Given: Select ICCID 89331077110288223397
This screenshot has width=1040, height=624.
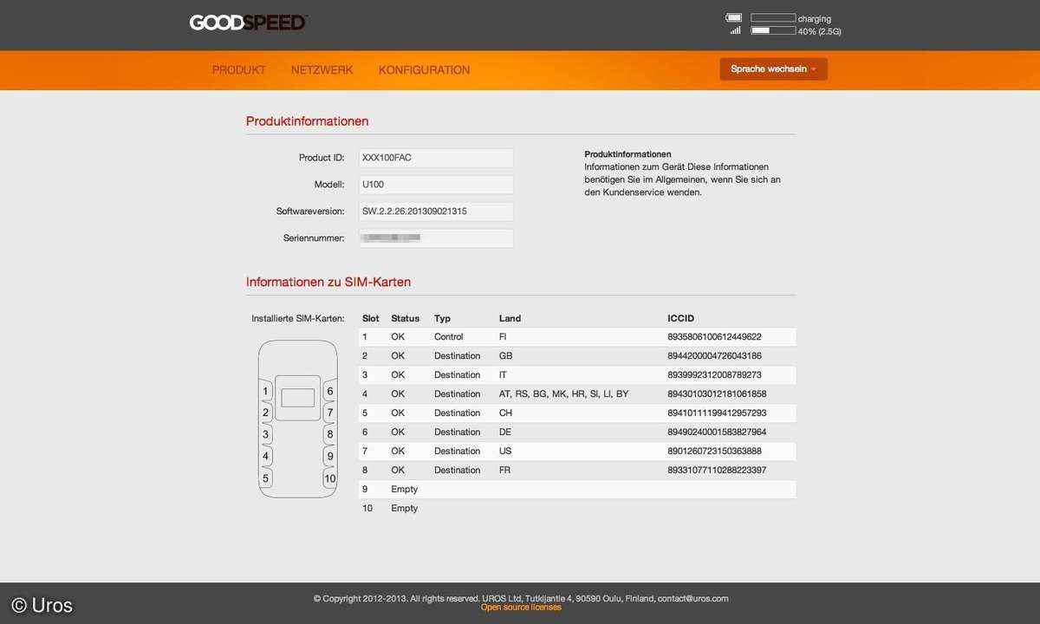Looking at the screenshot, I should click(x=718, y=471).
